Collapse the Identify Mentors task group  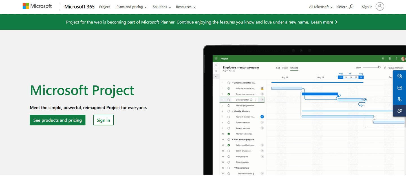[x=232, y=111]
